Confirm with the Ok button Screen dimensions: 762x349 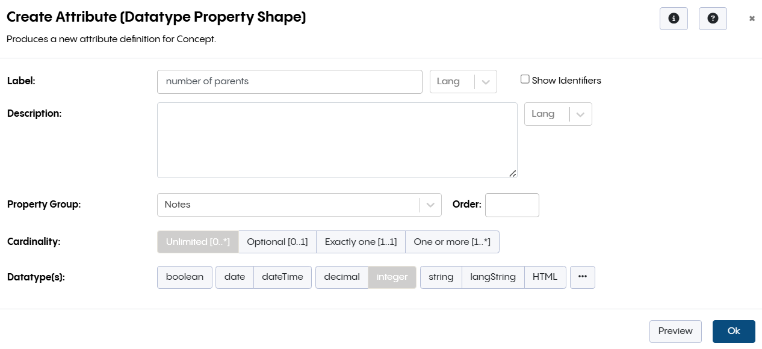point(733,331)
